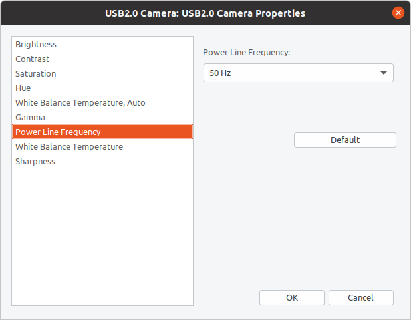Image resolution: width=411 pixels, height=320 pixels.
Task: Select the Saturation entry
Action: coord(102,74)
